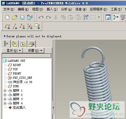Expand the 旋转 3 tree node
The width and height of the screenshot is (126, 119).
point(5,99)
